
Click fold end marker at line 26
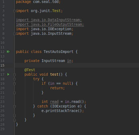tap(14, 115)
